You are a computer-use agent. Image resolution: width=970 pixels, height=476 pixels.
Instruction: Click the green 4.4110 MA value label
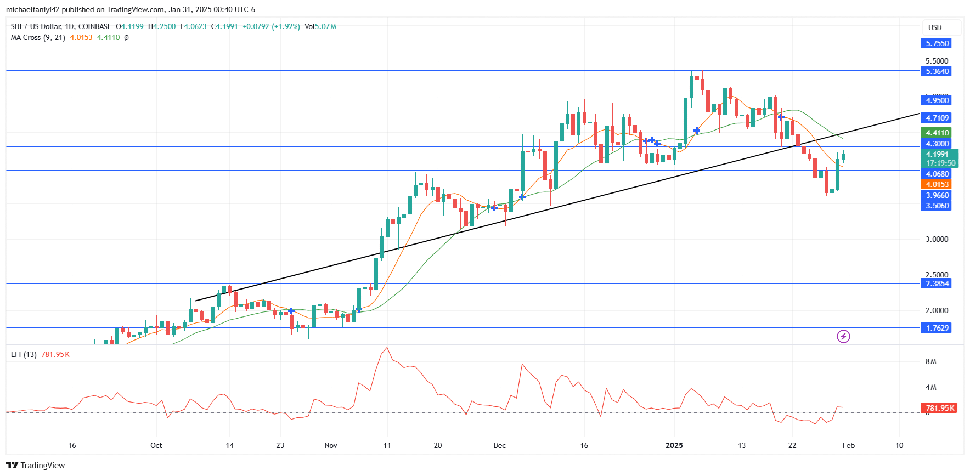937,133
